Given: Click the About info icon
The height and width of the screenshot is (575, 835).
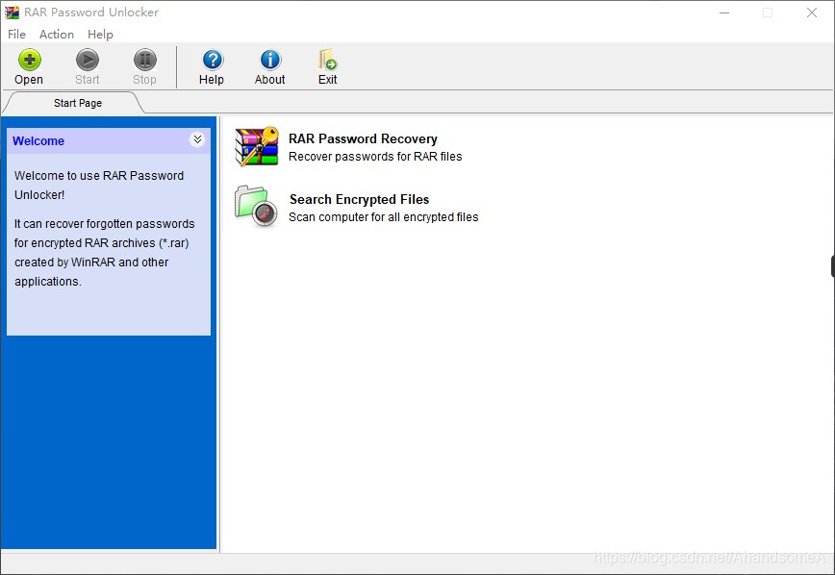Looking at the screenshot, I should 270,60.
